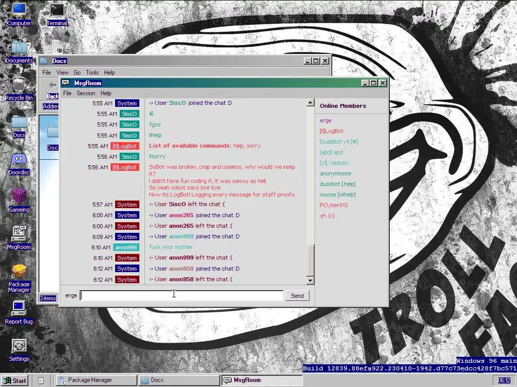Open the MsgRoom Session menu
The width and height of the screenshot is (517, 387).
tap(86, 93)
